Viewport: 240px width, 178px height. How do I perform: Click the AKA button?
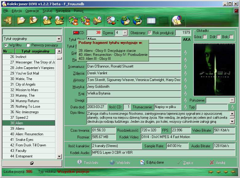click(x=186, y=39)
